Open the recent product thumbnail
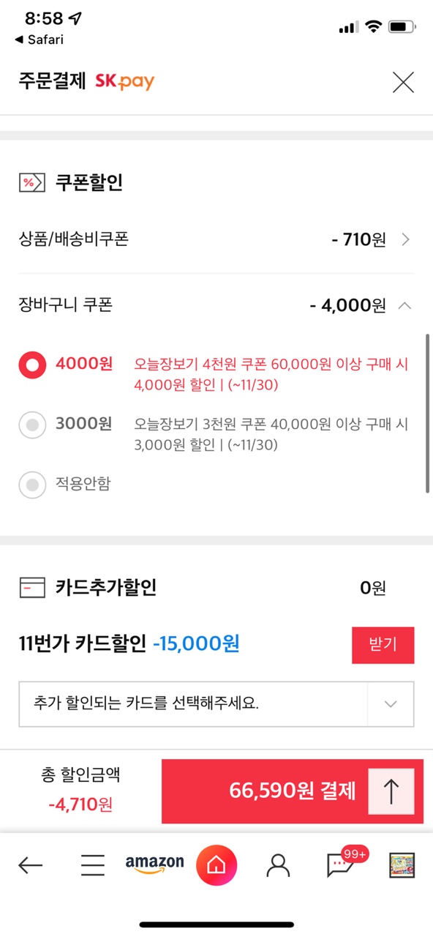The width and height of the screenshot is (433, 937). (x=402, y=866)
